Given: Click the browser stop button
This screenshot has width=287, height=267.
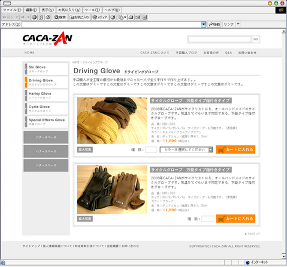Looking at the screenshot, I should pos(34,17).
